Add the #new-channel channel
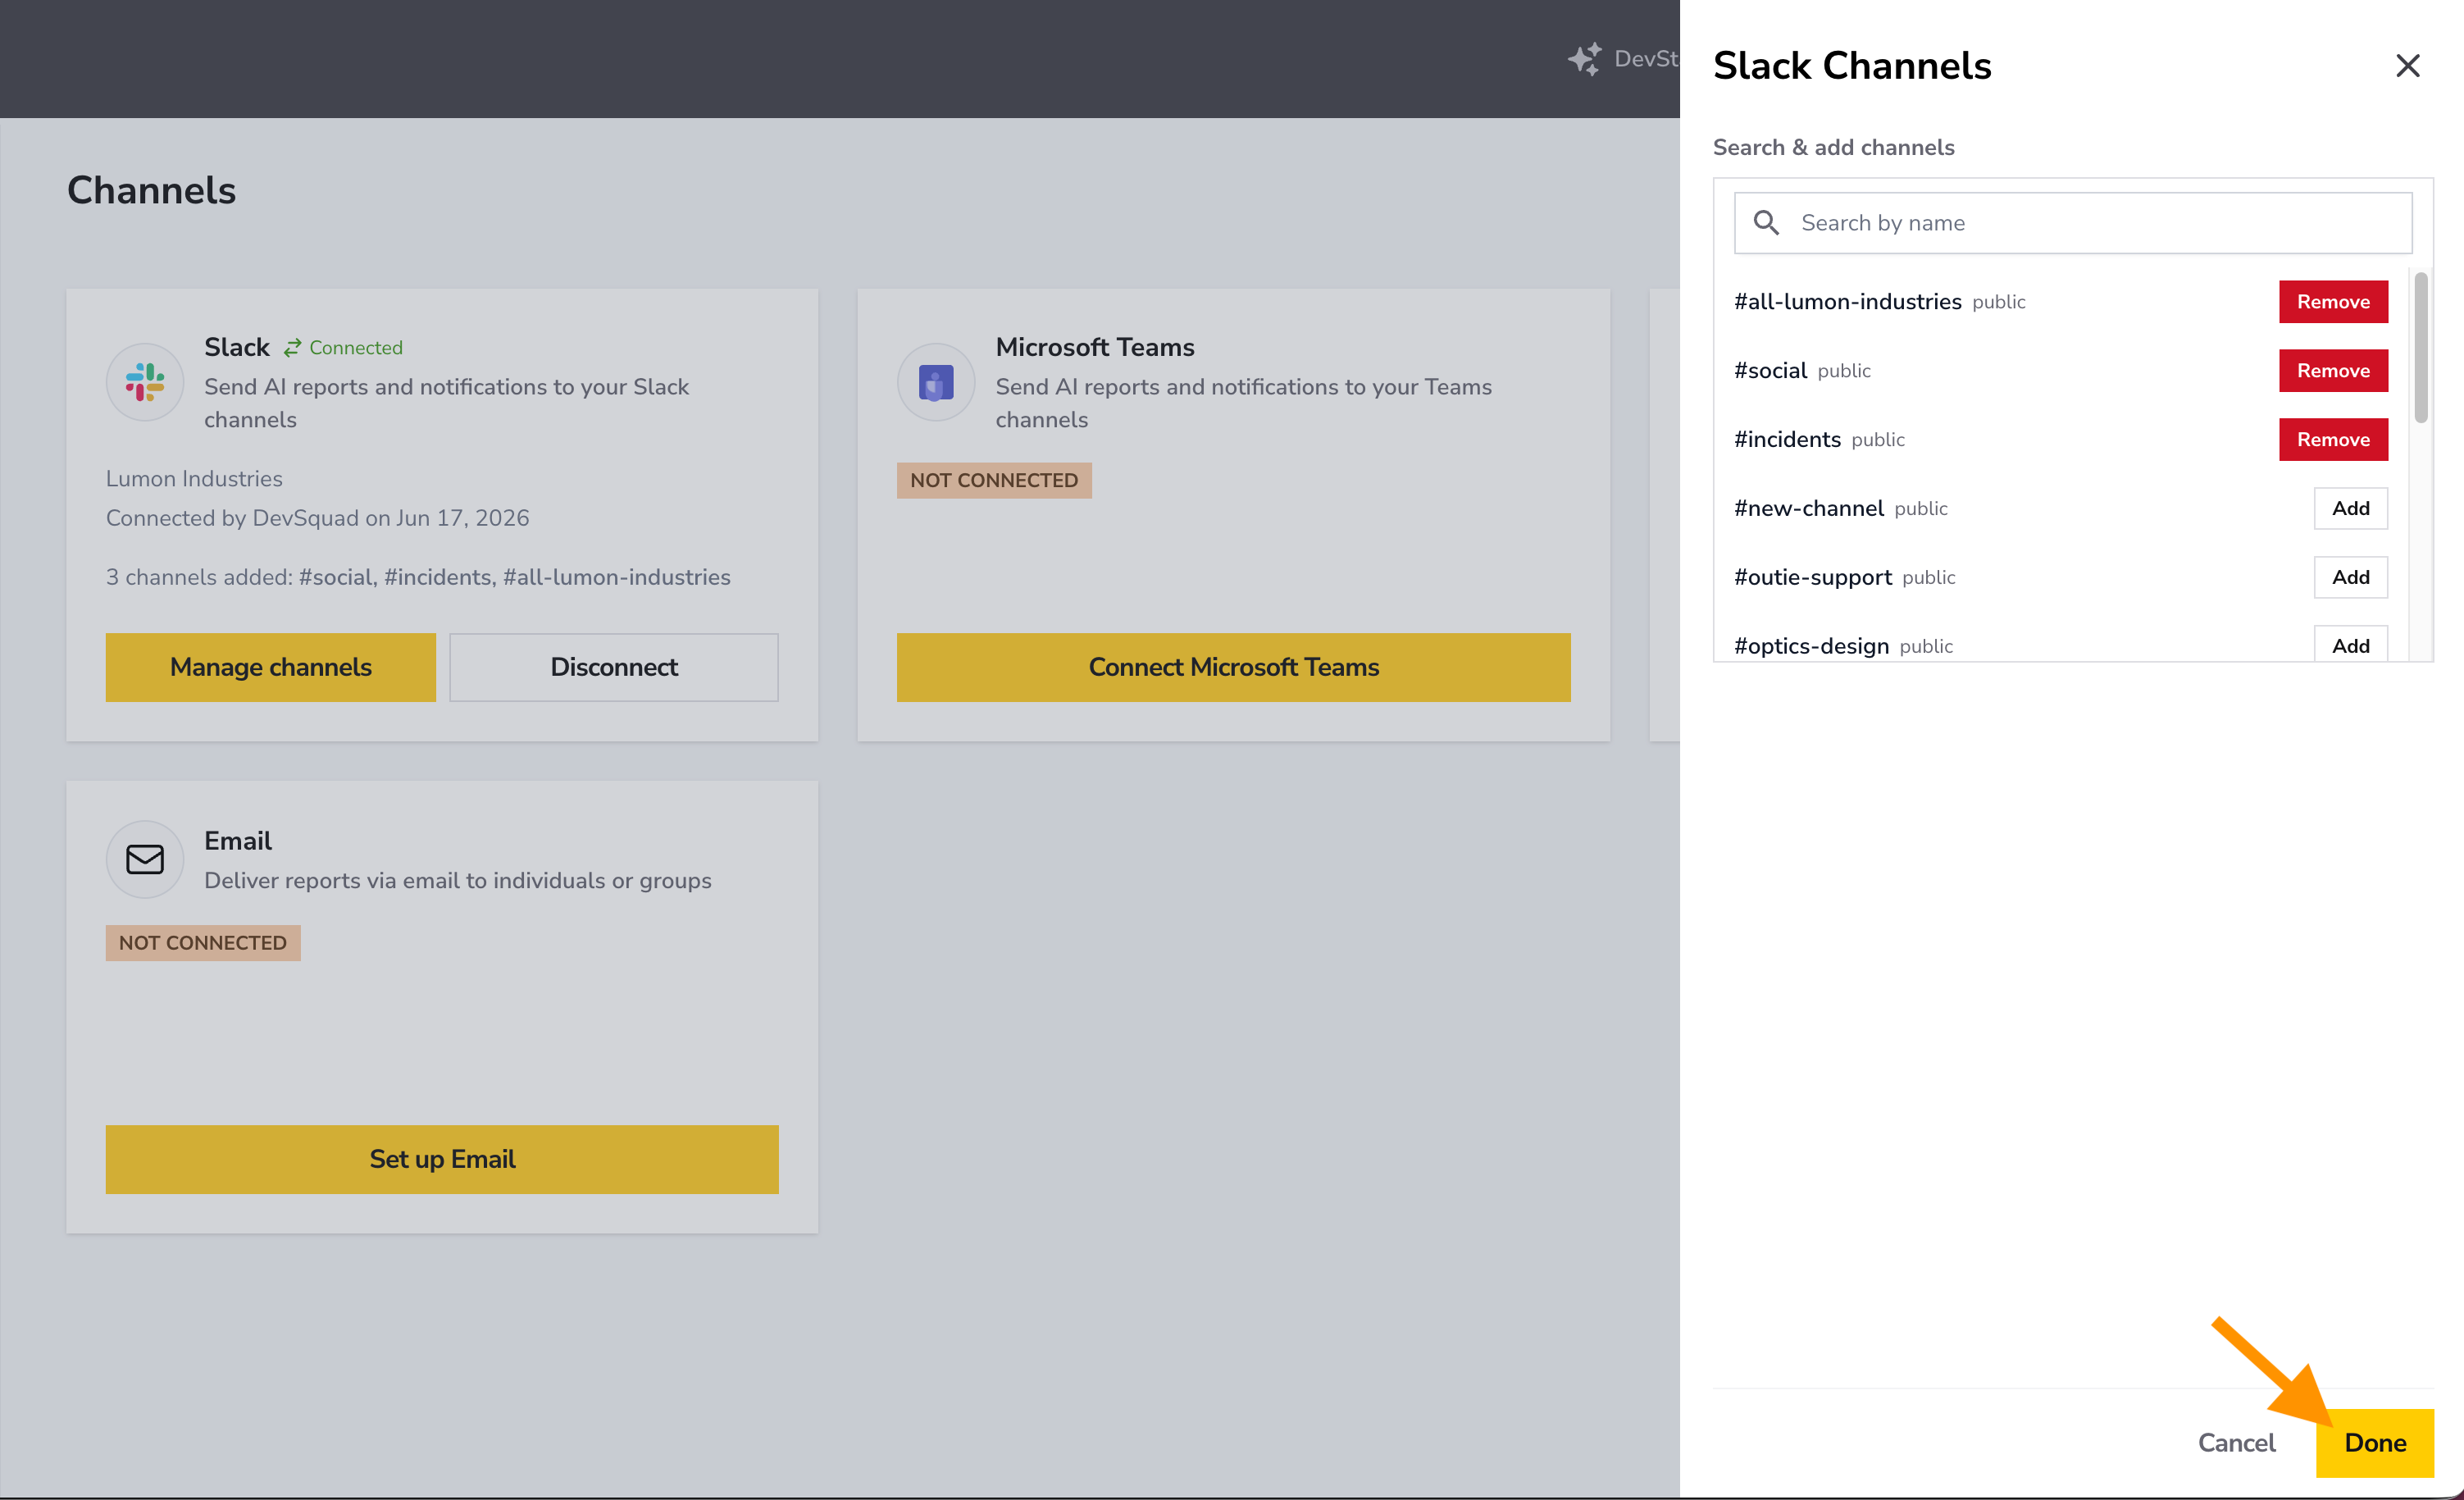Screen dimensions: 2464x1500 coord(2350,508)
